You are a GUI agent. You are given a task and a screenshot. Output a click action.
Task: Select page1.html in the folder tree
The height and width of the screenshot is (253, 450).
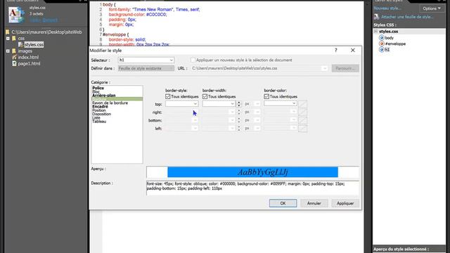(x=29, y=64)
